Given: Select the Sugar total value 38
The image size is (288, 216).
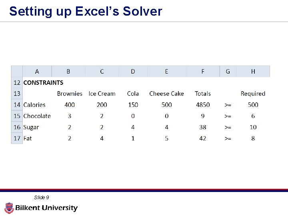Looking at the screenshot, I should 203,127.
